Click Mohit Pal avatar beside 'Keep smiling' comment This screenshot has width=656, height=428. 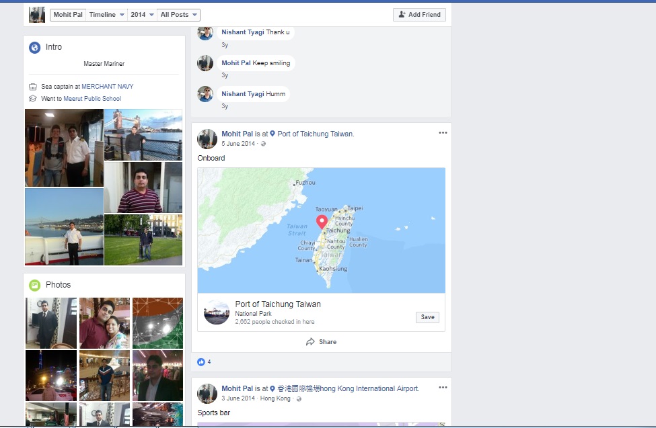[x=205, y=63]
